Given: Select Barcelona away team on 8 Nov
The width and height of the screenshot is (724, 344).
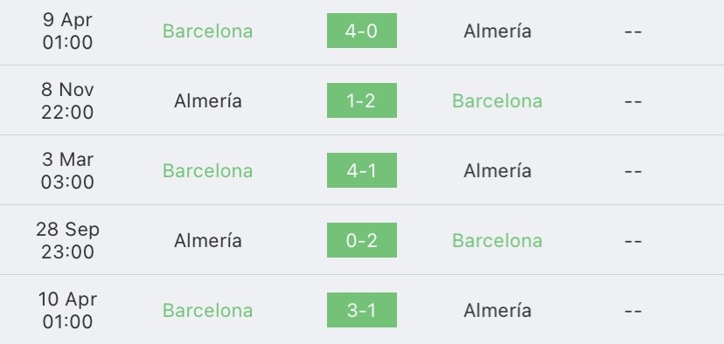Looking at the screenshot, I should point(498,101).
